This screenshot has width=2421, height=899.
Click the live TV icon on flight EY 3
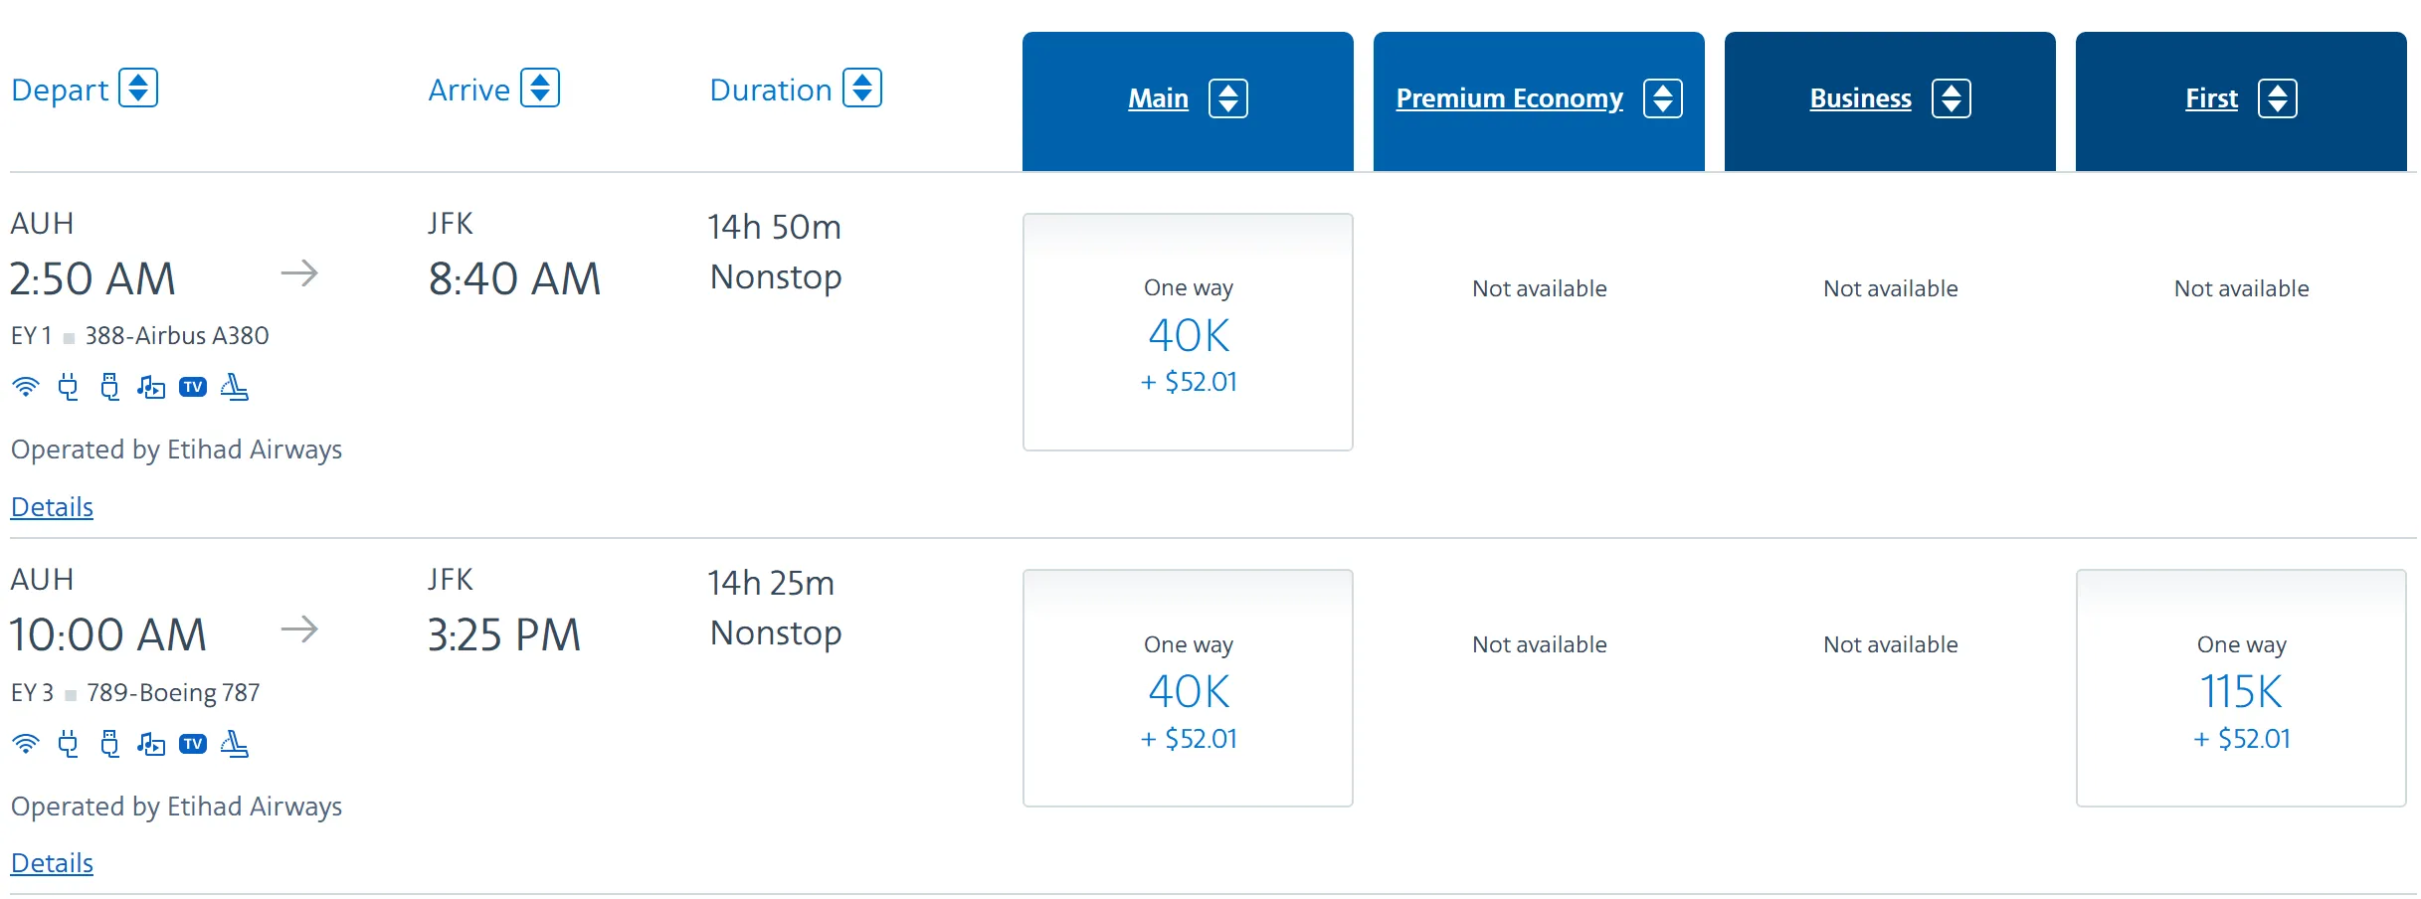pyautogui.click(x=193, y=744)
